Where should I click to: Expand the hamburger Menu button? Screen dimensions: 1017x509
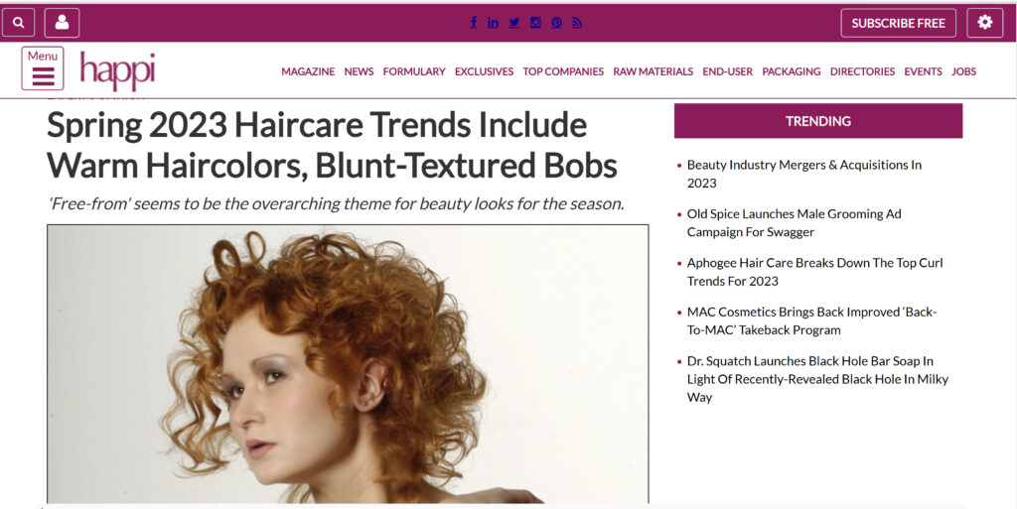[x=42, y=68]
